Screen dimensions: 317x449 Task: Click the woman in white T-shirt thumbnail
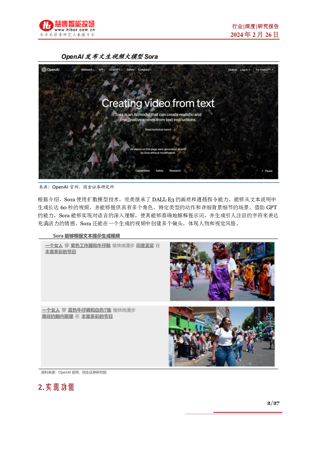point(221,336)
